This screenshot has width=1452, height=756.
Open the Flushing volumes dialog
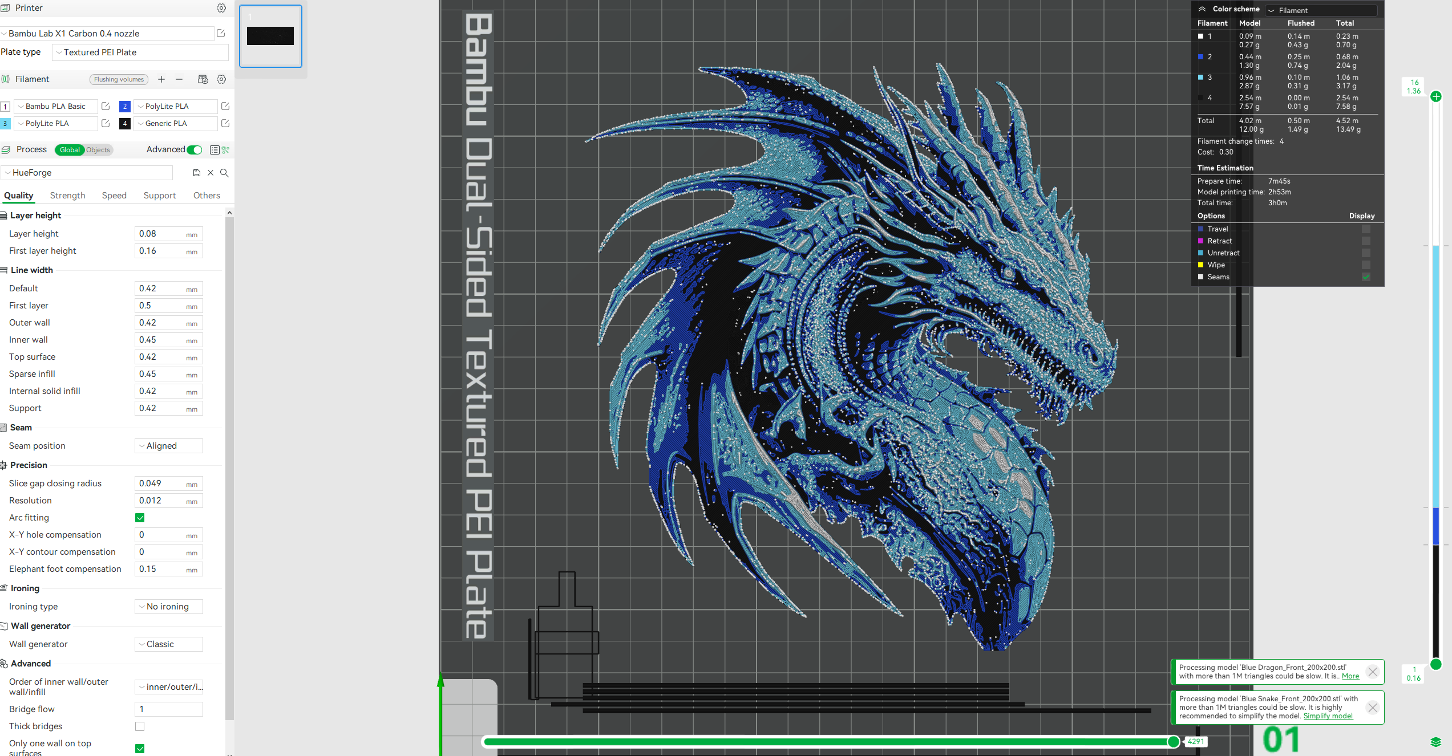(119, 79)
